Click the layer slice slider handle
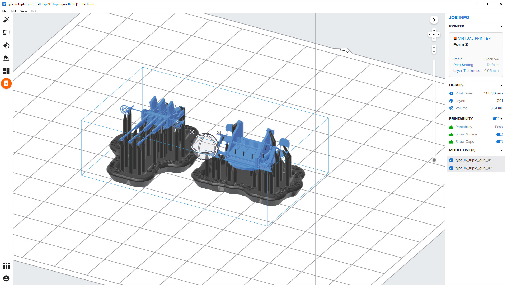 point(434,160)
